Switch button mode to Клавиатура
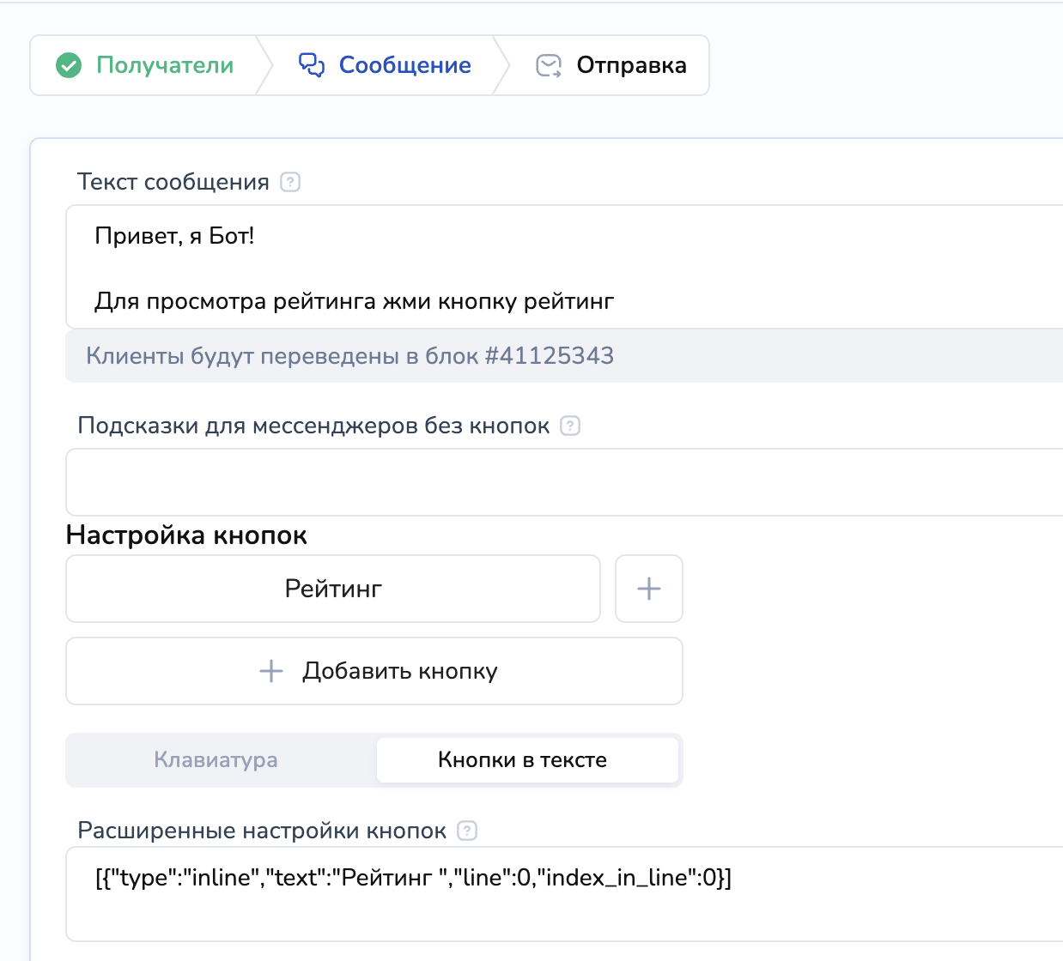 [x=216, y=760]
